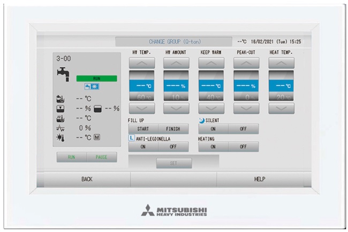Click the Mitsubishi Heavy Industries logo
This screenshot has height=232, width=348.
[x=174, y=210]
